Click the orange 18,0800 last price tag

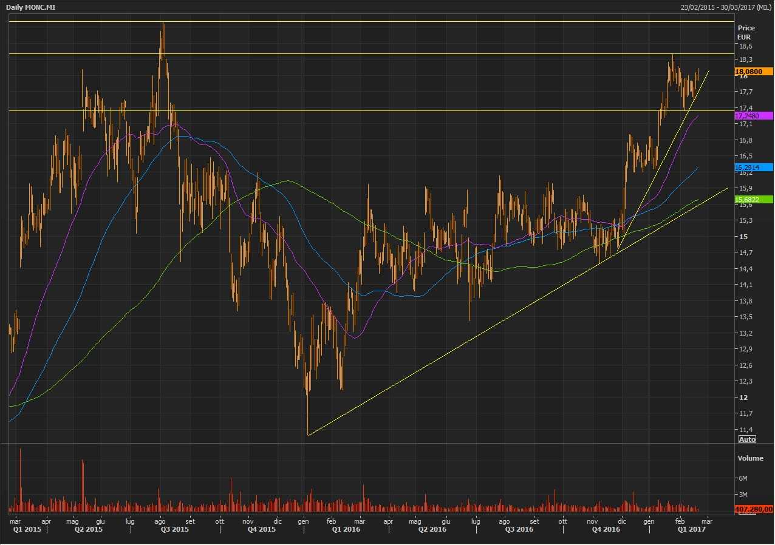[753, 71]
